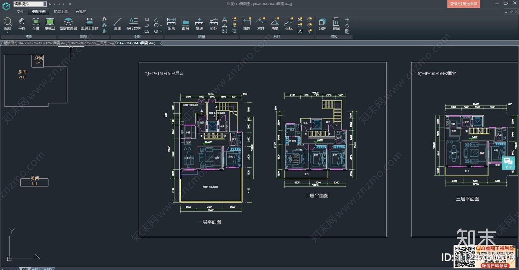Click the redo arrow button
The width and height of the screenshot is (519, 270).
[59, 4]
